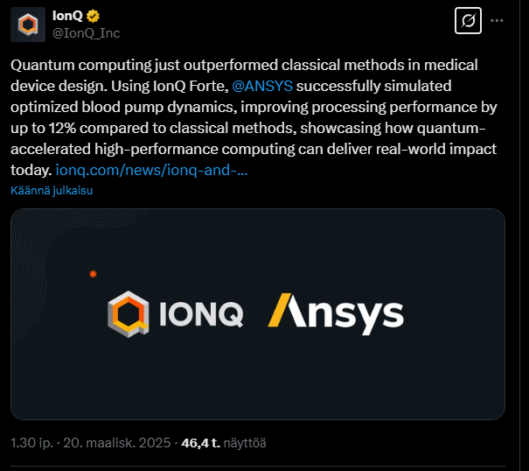Click the 46,4 t. view count

click(201, 442)
